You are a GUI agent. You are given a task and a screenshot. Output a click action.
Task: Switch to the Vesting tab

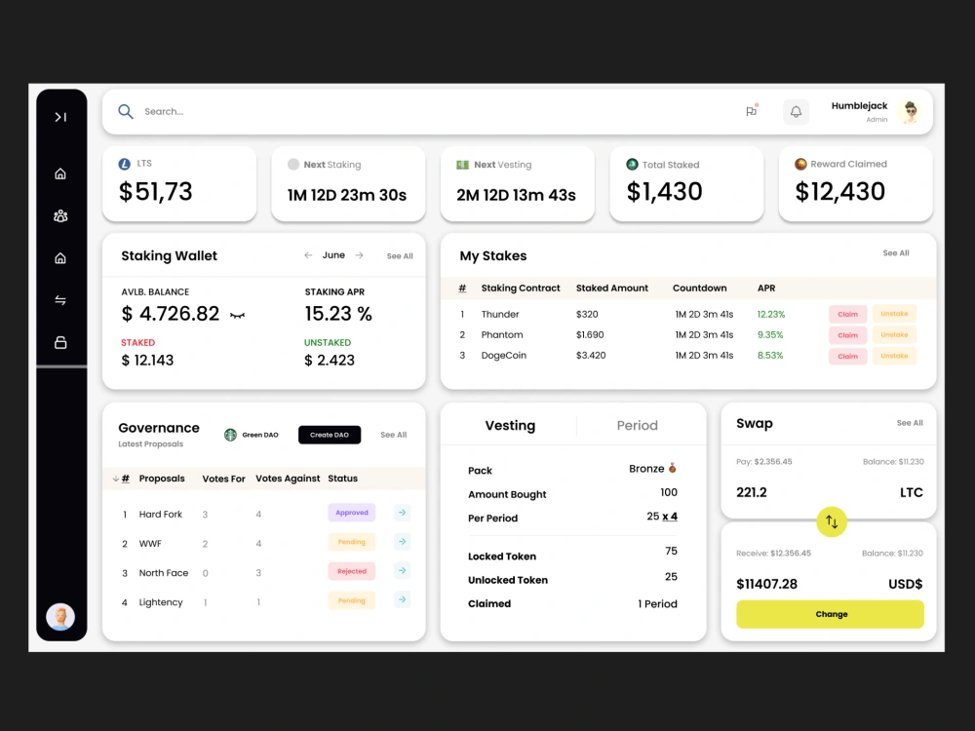(510, 425)
